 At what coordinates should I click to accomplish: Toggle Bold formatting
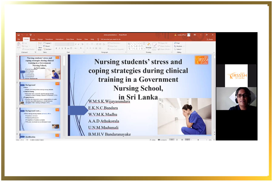point(56,48)
